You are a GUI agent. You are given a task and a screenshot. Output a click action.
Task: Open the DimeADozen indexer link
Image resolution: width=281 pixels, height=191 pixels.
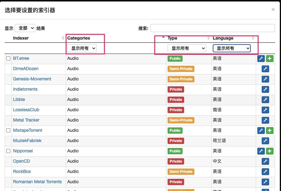coord(26,69)
